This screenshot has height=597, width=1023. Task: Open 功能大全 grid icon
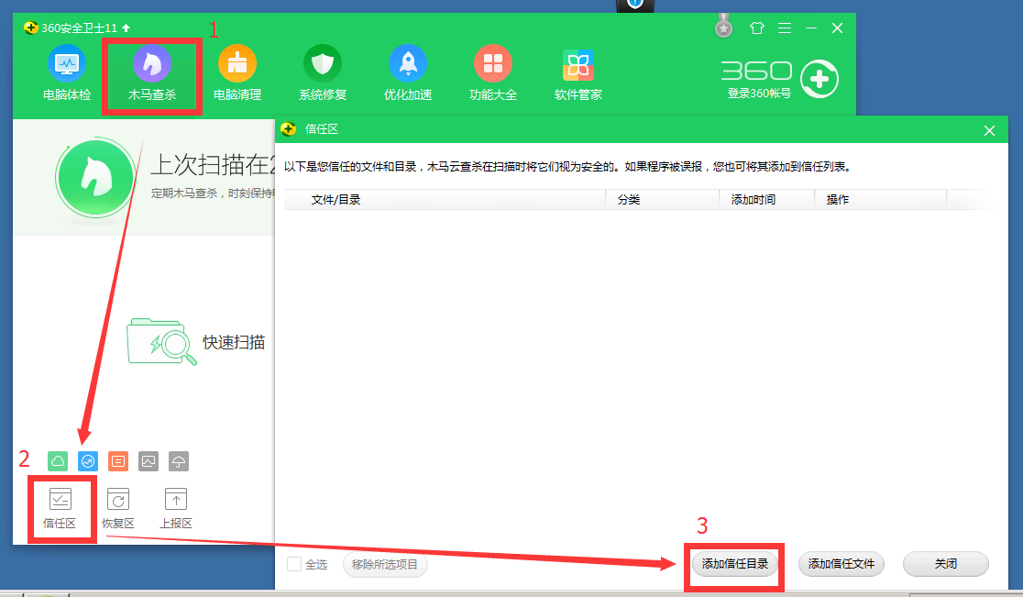(x=492, y=72)
